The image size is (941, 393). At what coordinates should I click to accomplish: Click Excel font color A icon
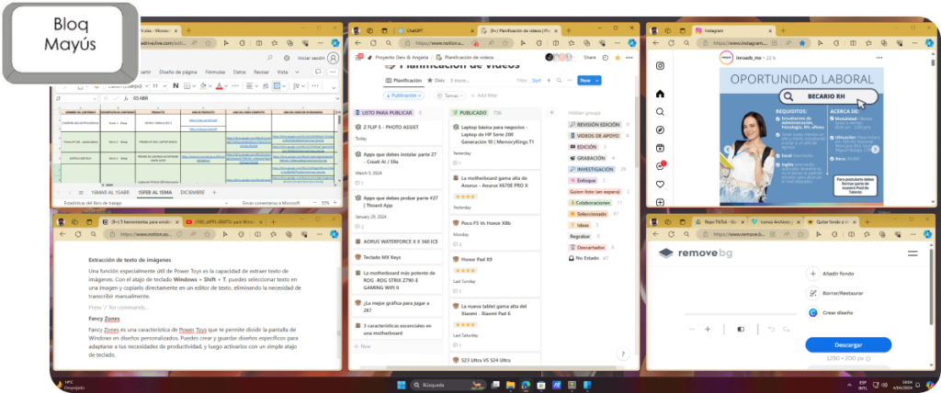[219, 85]
